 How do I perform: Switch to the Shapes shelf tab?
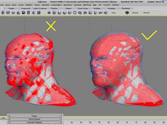11,8
